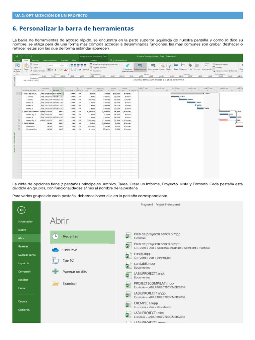
Task: Toggle italic (K) formatting
Action: [52, 70]
